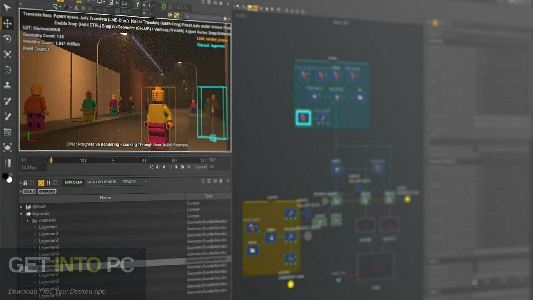Select the Stamp tool
The height and width of the screenshot is (300, 533).
7,85
